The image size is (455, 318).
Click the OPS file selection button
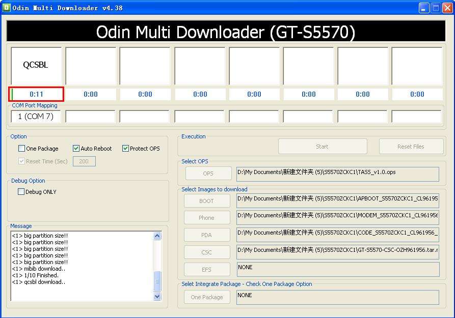pyautogui.click(x=207, y=173)
